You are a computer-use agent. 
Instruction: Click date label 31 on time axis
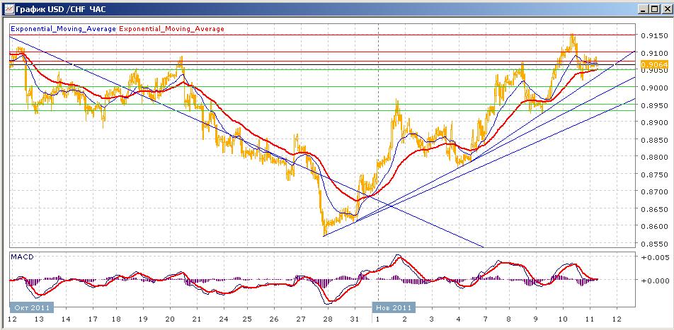click(x=355, y=319)
